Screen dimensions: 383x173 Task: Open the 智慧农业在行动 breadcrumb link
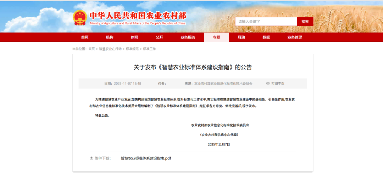point(110,49)
